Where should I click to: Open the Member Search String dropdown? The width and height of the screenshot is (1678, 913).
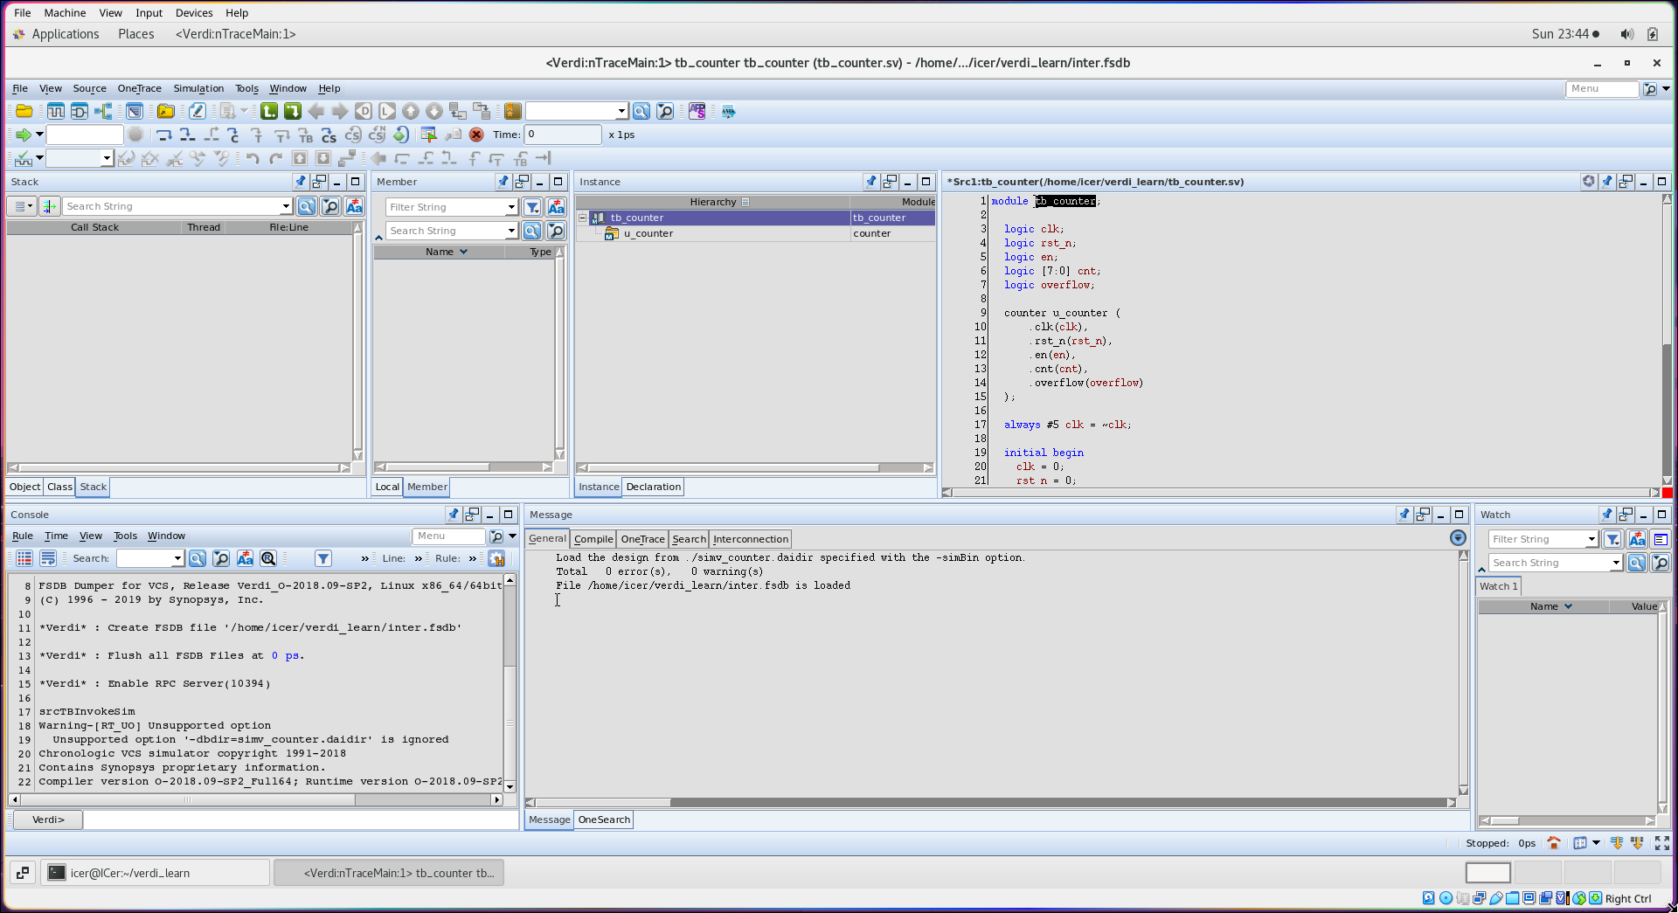(x=511, y=231)
